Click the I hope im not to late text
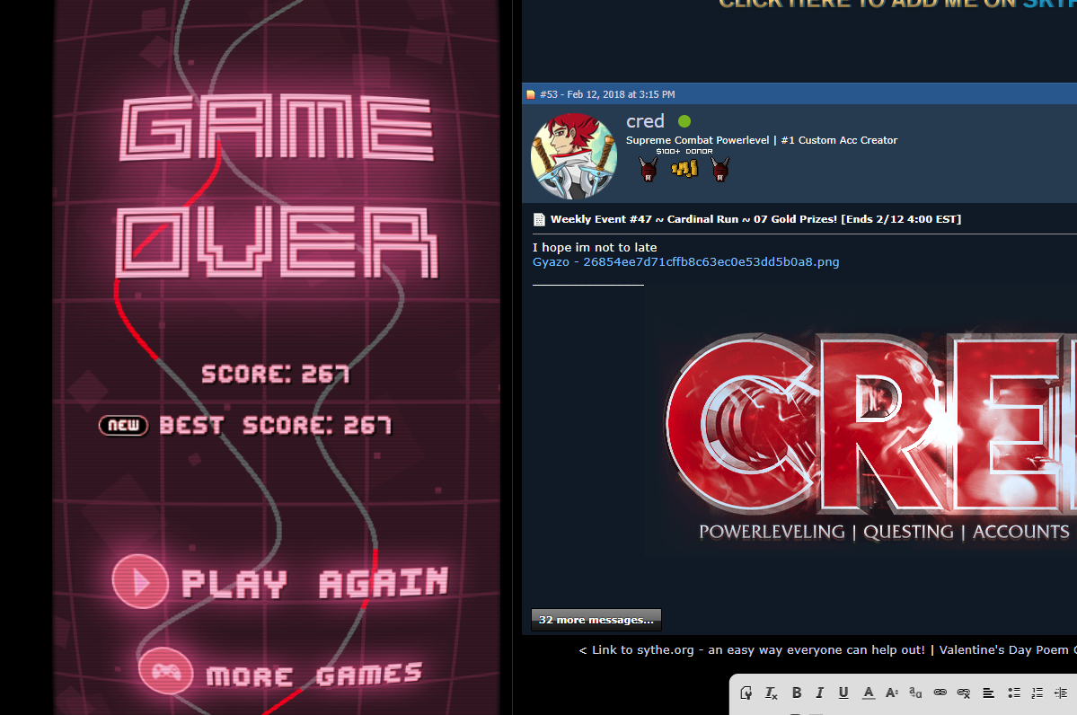Image resolution: width=1077 pixels, height=715 pixels. pyautogui.click(x=594, y=247)
